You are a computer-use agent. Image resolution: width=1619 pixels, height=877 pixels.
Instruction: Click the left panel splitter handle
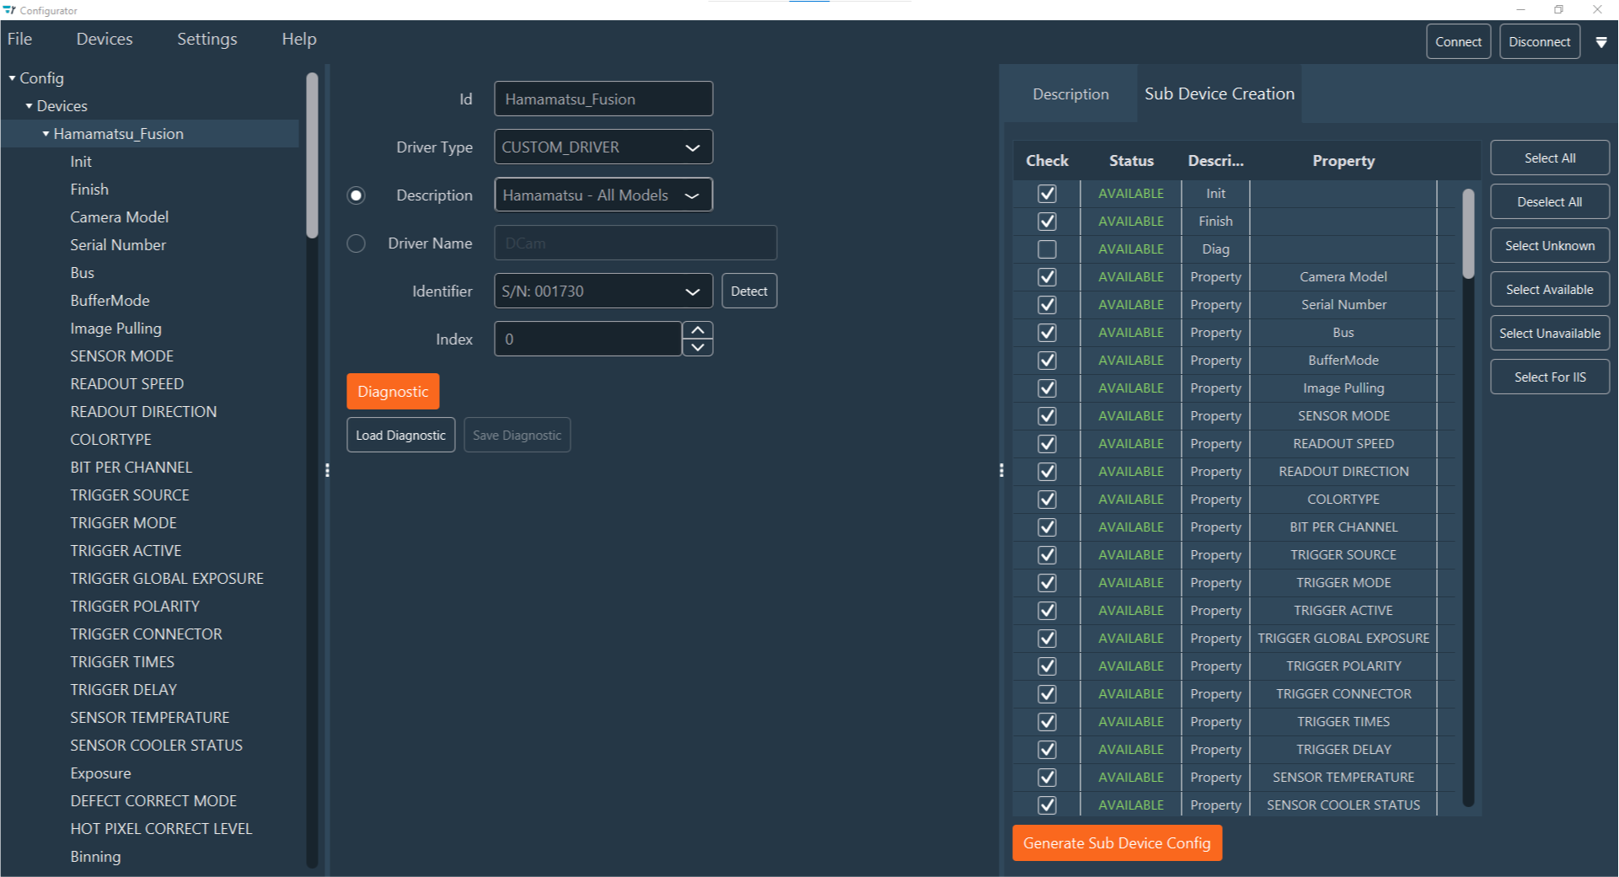[327, 470]
